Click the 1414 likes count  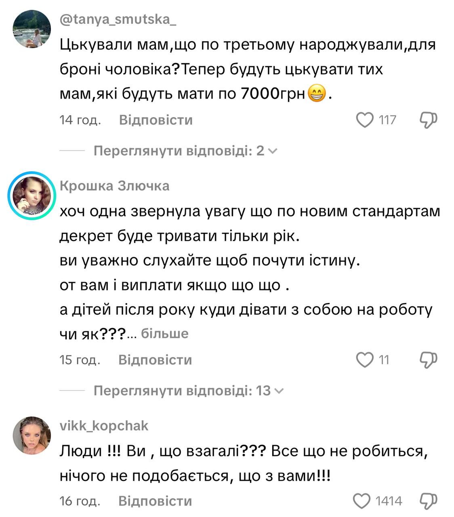389,501
